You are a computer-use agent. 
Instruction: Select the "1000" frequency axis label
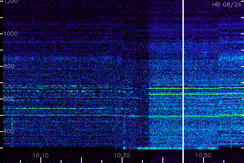click(11, 33)
